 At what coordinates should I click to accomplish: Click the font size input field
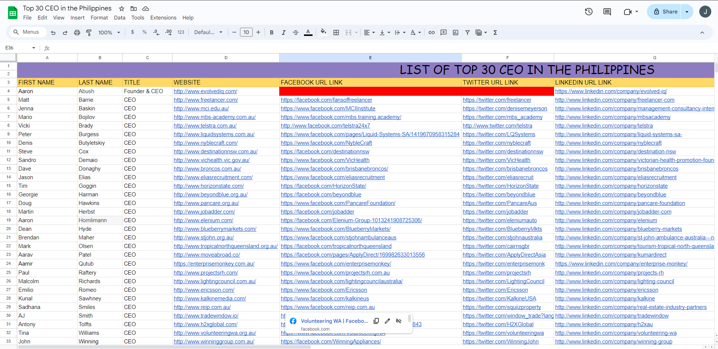tap(246, 33)
